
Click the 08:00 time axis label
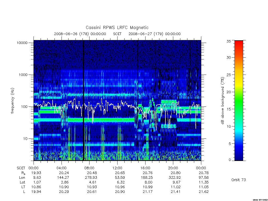(x=90, y=168)
